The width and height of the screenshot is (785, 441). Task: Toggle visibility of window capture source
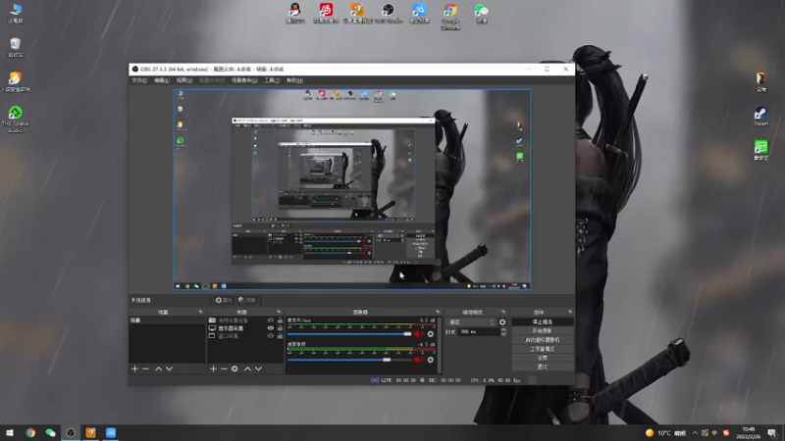(x=271, y=336)
